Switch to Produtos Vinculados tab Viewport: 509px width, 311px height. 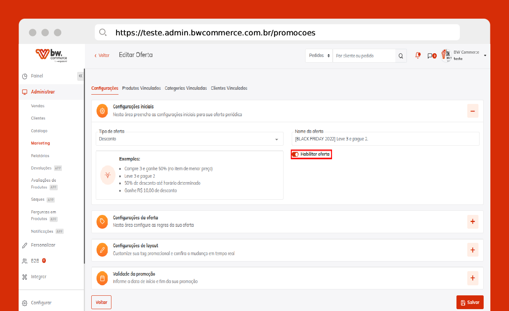(141, 88)
